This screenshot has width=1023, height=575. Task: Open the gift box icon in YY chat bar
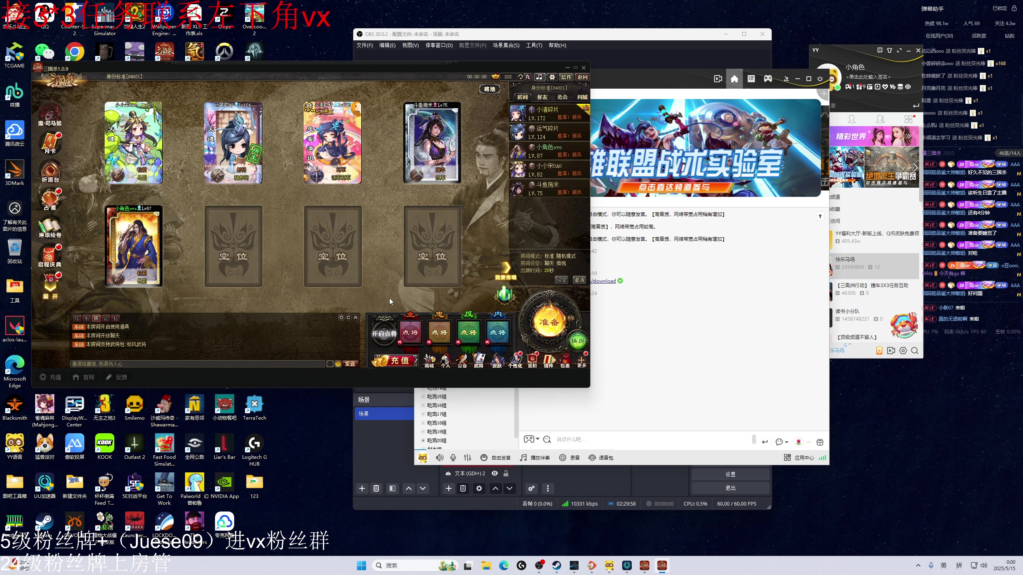tap(820, 442)
